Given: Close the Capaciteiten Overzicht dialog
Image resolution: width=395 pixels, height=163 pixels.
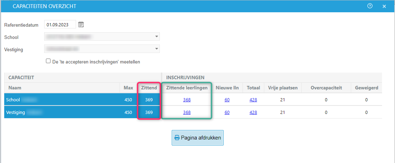Looking at the screenshot, I should [x=384, y=6].
